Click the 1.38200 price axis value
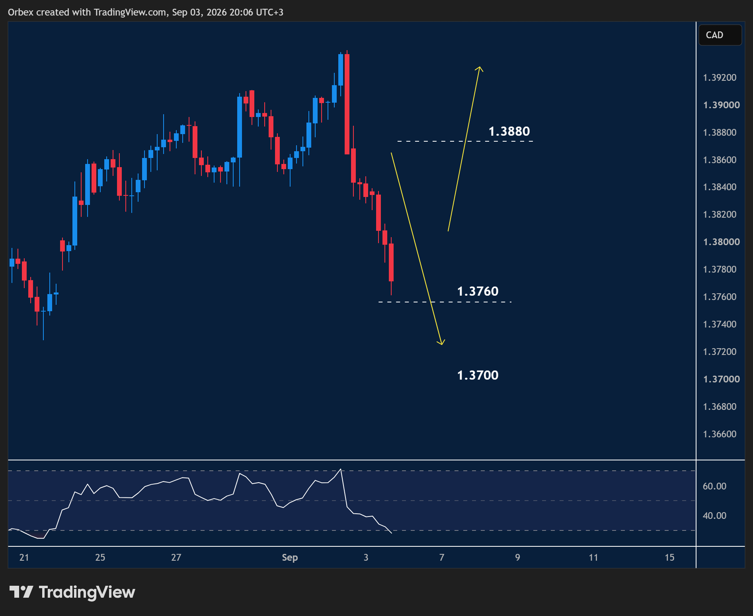 coord(720,214)
